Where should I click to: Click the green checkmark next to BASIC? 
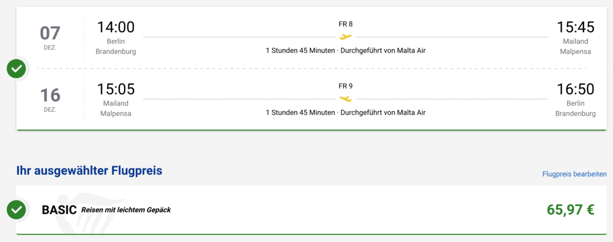[x=17, y=210]
